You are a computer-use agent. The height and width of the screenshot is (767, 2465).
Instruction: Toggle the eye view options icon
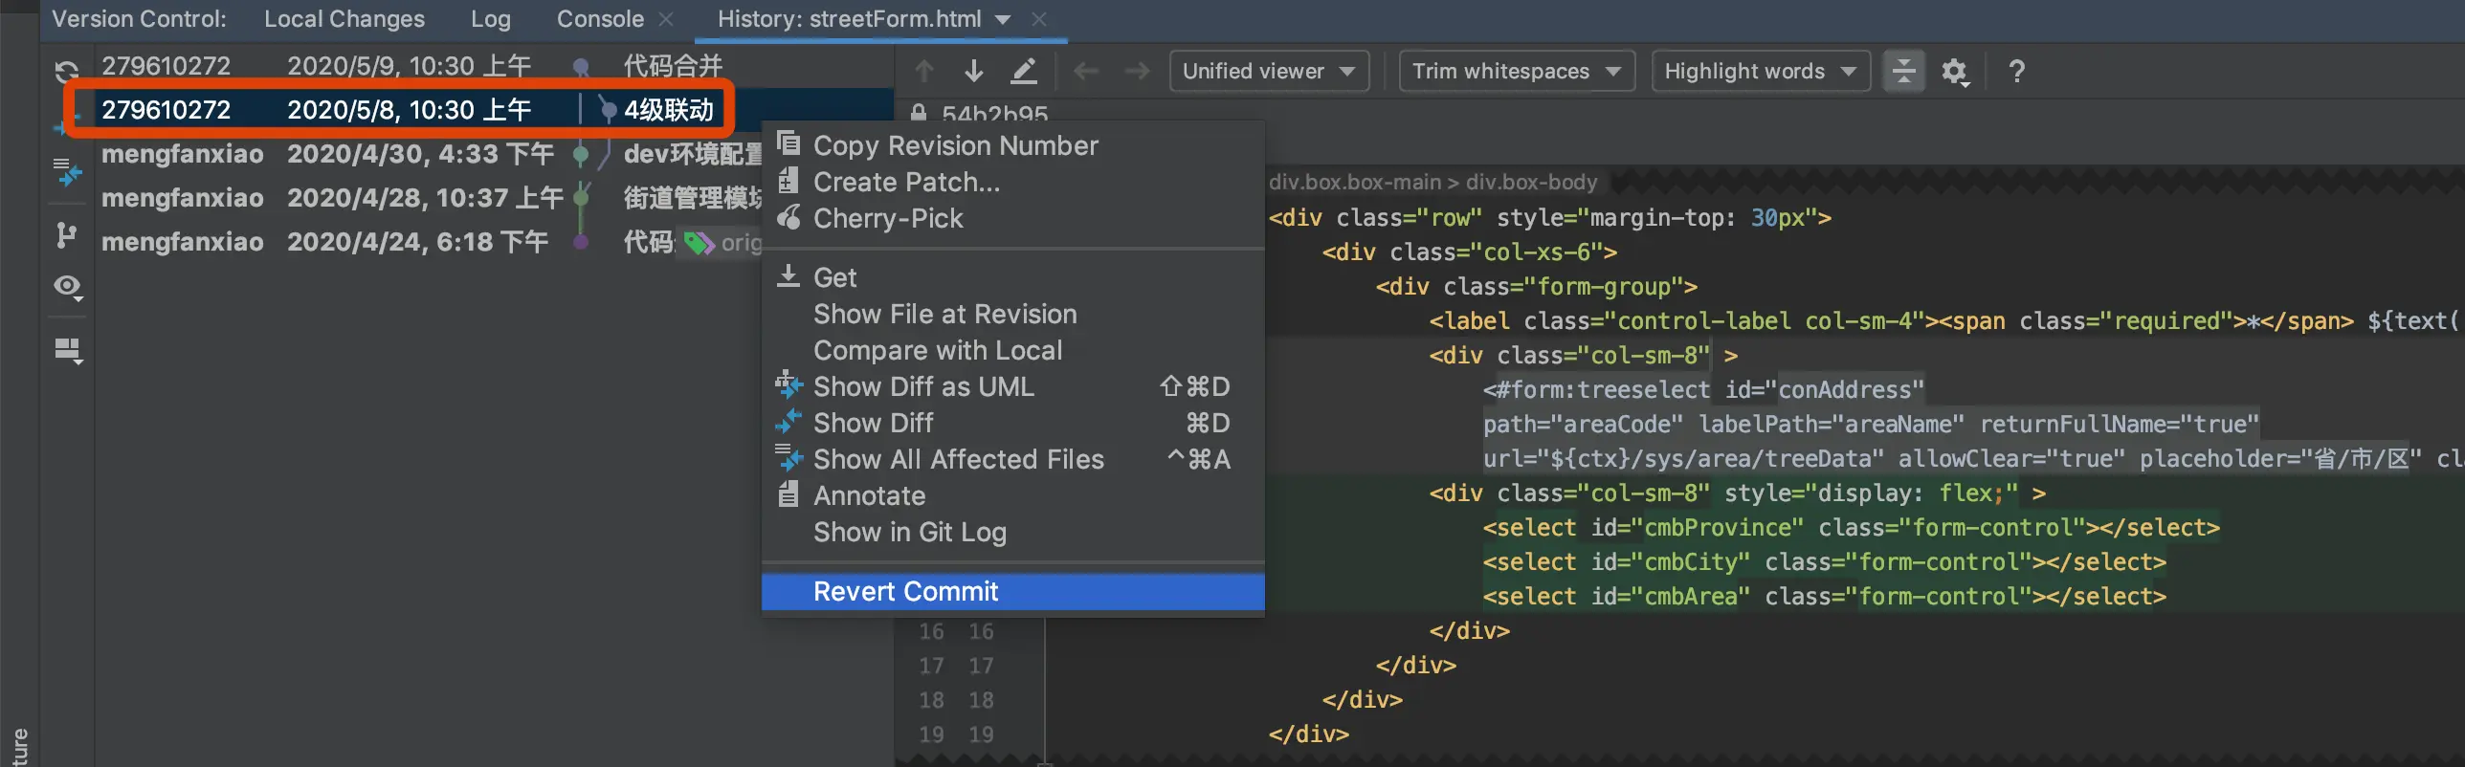(x=68, y=287)
